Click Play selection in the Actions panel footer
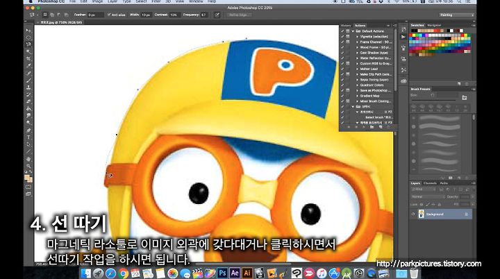 pos(364,127)
